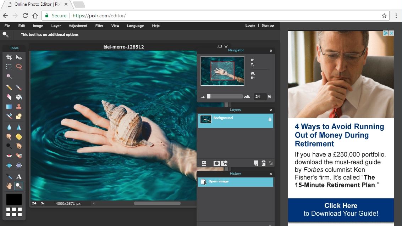Toggle the layer settings control in Layers panel
402x226 pixels.
coord(204,163)
